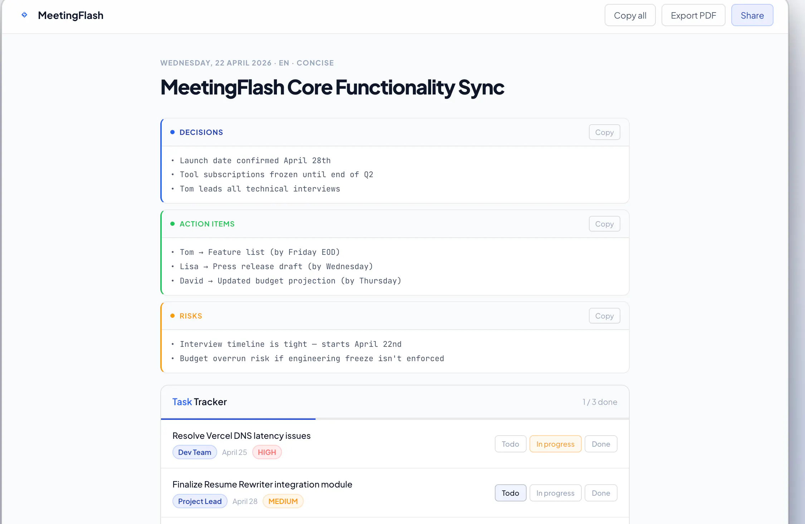Click the 'MeetingFlash Core Functionality Sync' title
805x524 pixels.
(x=332, y=87)
